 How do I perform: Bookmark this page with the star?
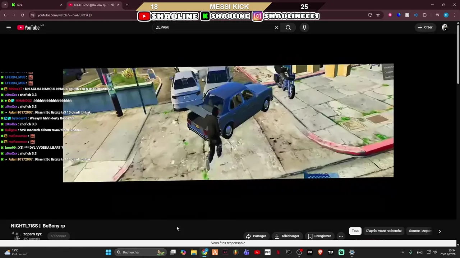click(x=378, y=15)
